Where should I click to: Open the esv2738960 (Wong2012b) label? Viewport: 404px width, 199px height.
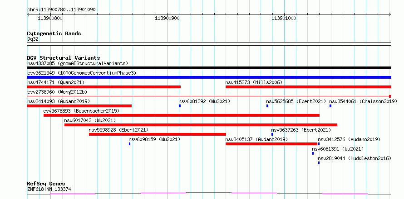pos(57,92)
